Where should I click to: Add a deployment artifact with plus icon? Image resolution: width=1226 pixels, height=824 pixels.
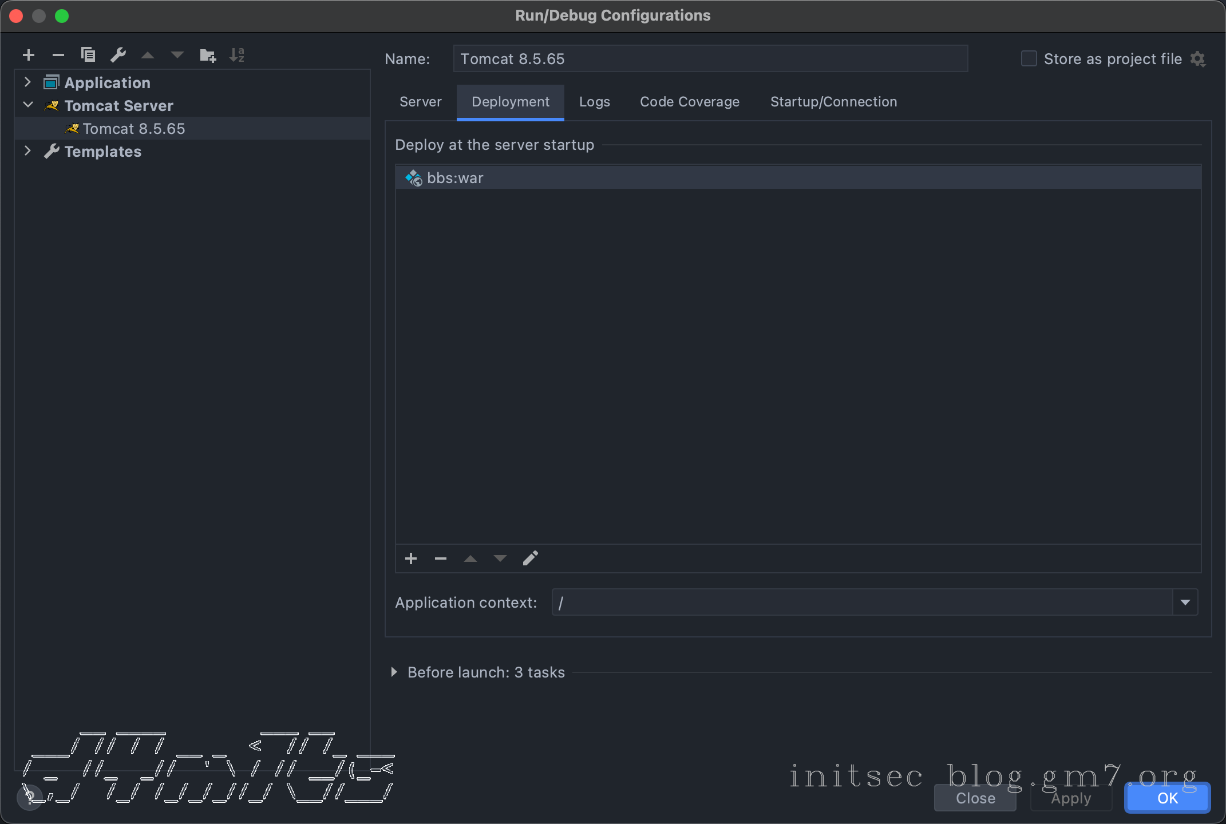coord(411,558)
